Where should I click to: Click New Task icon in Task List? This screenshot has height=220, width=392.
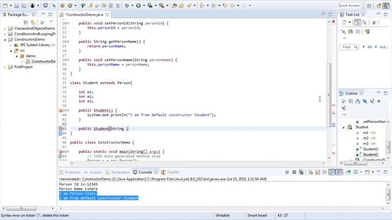click(x=344, y=23)
